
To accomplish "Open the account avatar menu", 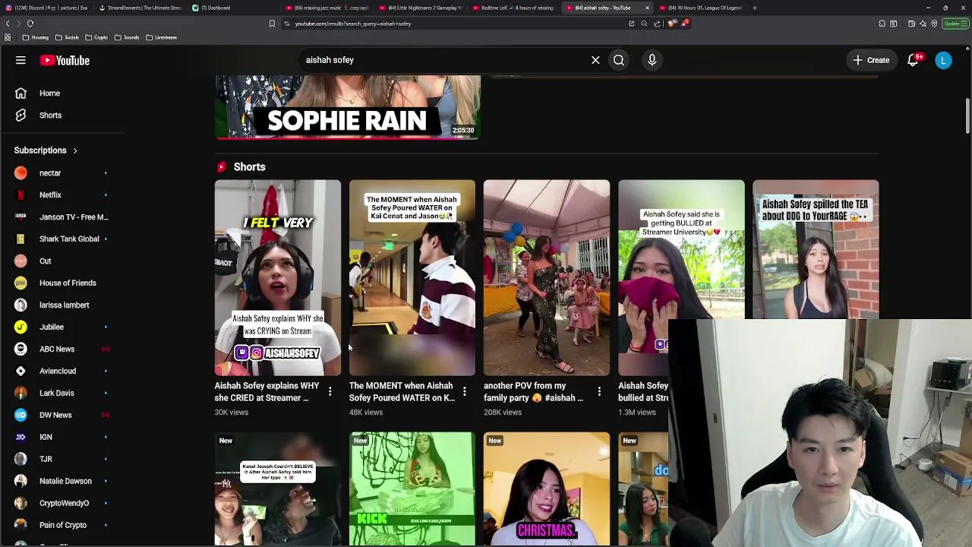I will 943,60.
